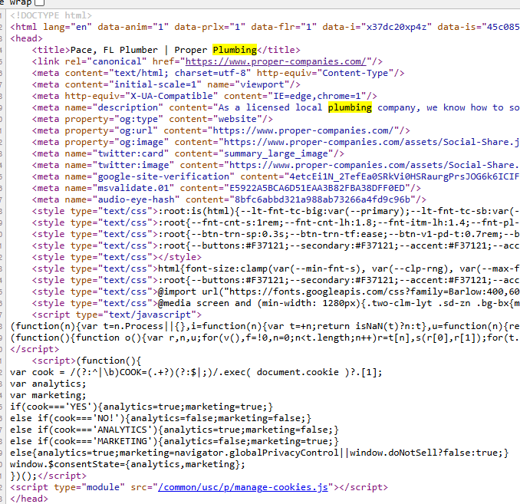Click the highlighted Plumbing word in title
This screenshot has width=520, height=504.
click(x=235, y=50)
